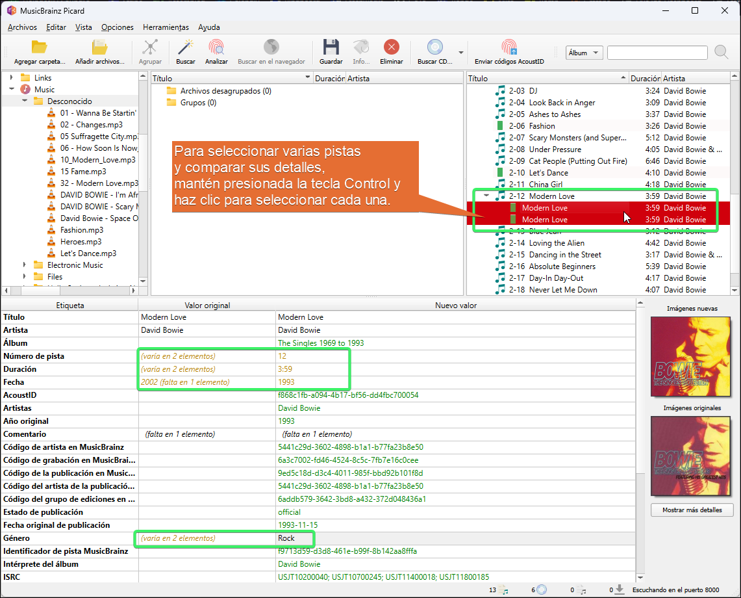Screen dimensions: 741x598
Task: Select track 2-06 Fashion
Action: click(532, 126)
